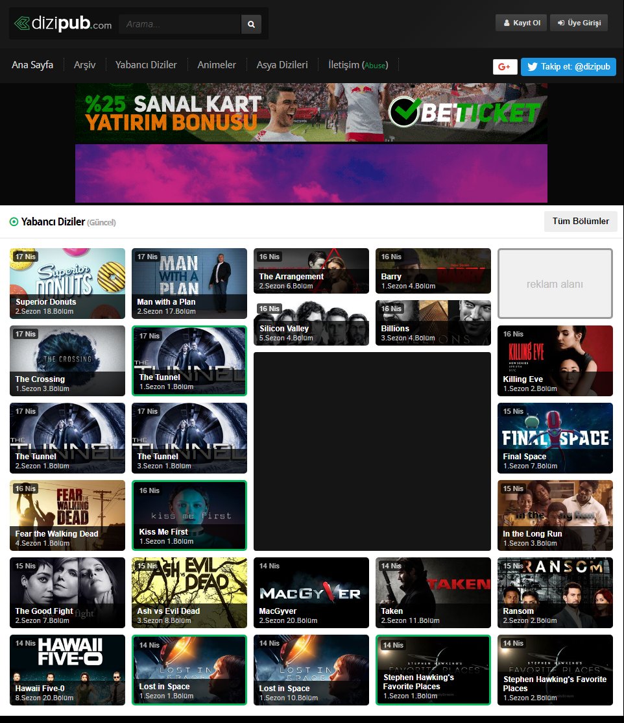Follow @dizipub on Twitter button
Viewport: 624px width, 723px height.
tap(568, 66)
